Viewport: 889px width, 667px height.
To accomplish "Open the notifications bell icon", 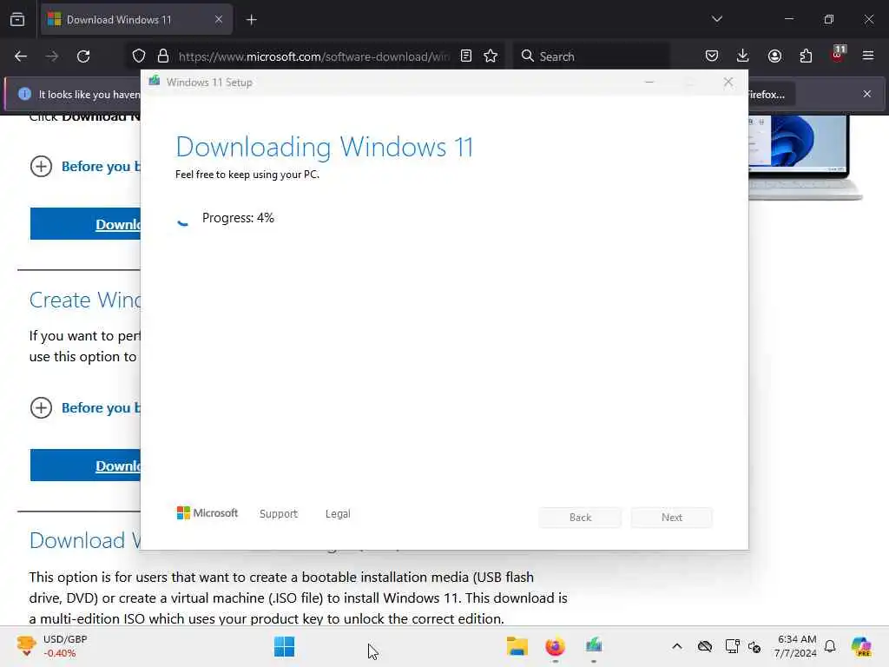I will tap(830, 646).
